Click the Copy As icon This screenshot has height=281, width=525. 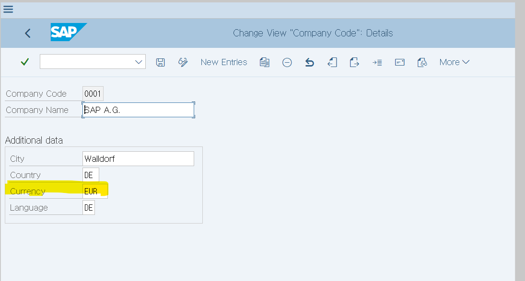point(265,62)
